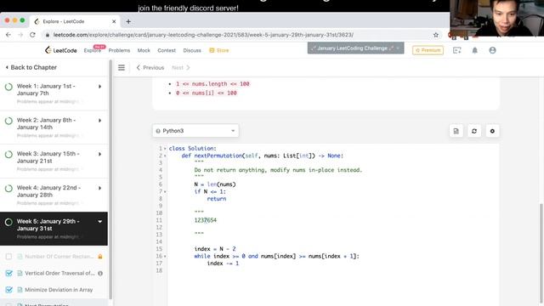
Task: Click the LeetCode logo
Action: pos(60,50)
